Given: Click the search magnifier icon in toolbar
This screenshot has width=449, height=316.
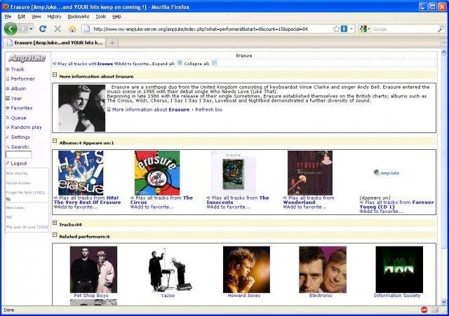Looking at the screenshot, I should pos(441,29).
